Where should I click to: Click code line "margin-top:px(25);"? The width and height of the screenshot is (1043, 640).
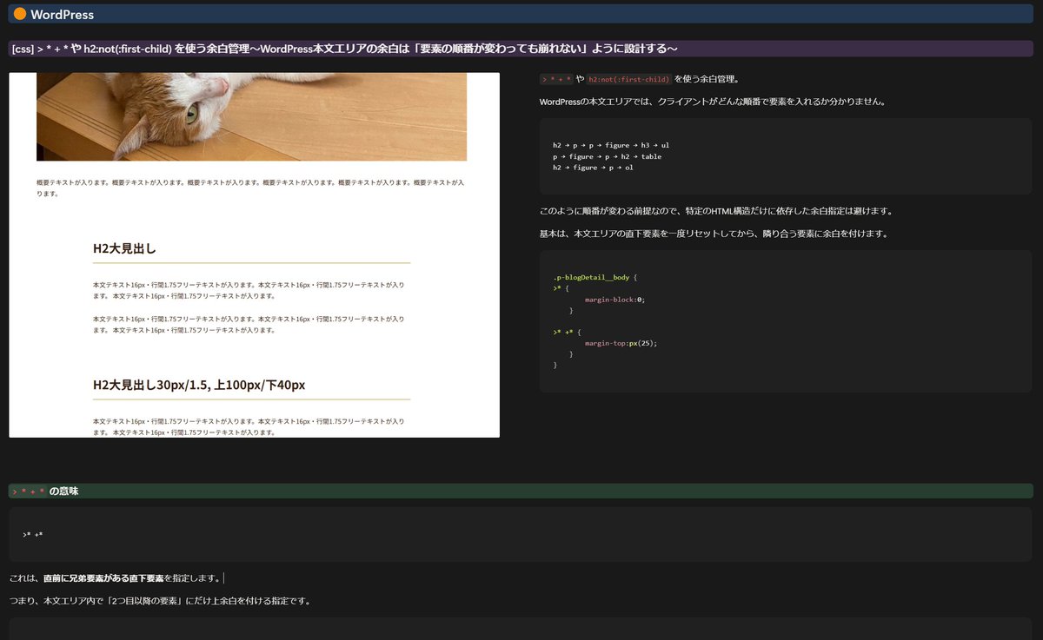[x=621, y=343]
